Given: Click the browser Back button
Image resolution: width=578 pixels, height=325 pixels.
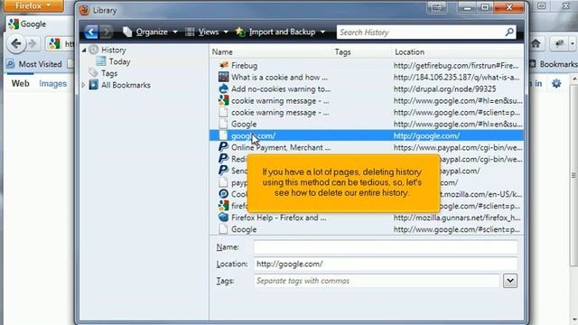Looking at the screenshot, I should [x=16, y=44].
